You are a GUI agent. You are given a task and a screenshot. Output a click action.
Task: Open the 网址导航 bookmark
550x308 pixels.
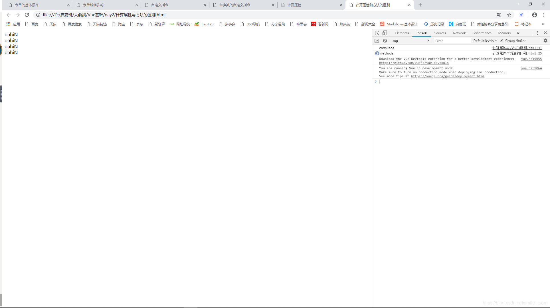click(x=180, y=24)
